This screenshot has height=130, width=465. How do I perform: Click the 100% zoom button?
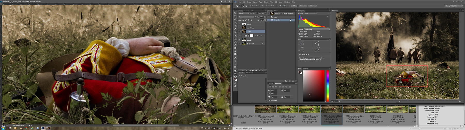click(294, 6)
